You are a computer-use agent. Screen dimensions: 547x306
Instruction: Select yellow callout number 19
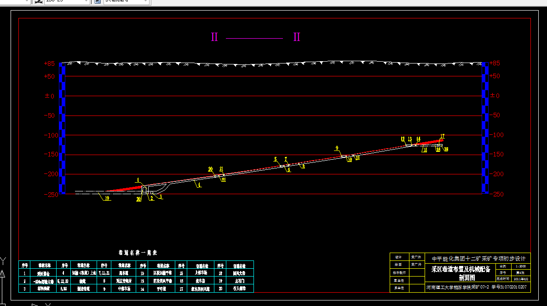(107, 198)
